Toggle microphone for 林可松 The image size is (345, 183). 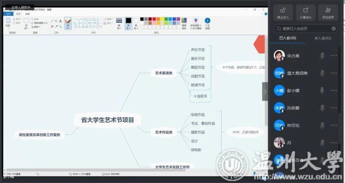click(322, 126)
